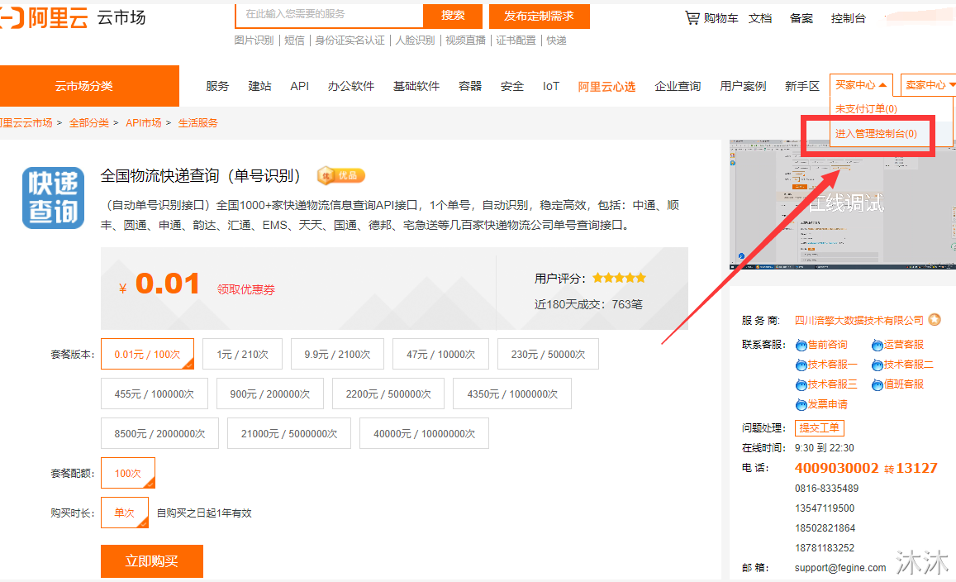Open the 控制台 top link
The image size is (956, 582).
pos(848,18)
